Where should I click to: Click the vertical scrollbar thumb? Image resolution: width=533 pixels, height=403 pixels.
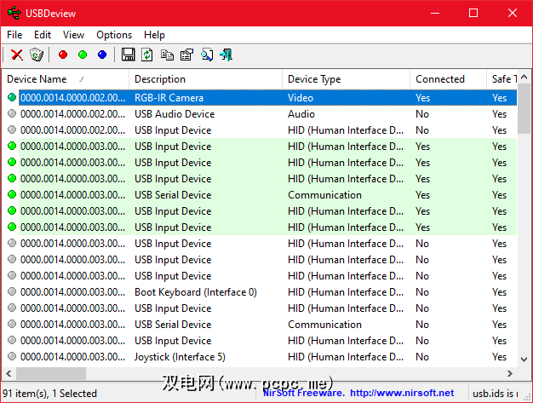point(524,109)
